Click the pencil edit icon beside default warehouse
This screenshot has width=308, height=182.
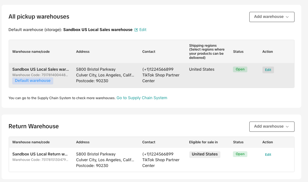[136, 30]
